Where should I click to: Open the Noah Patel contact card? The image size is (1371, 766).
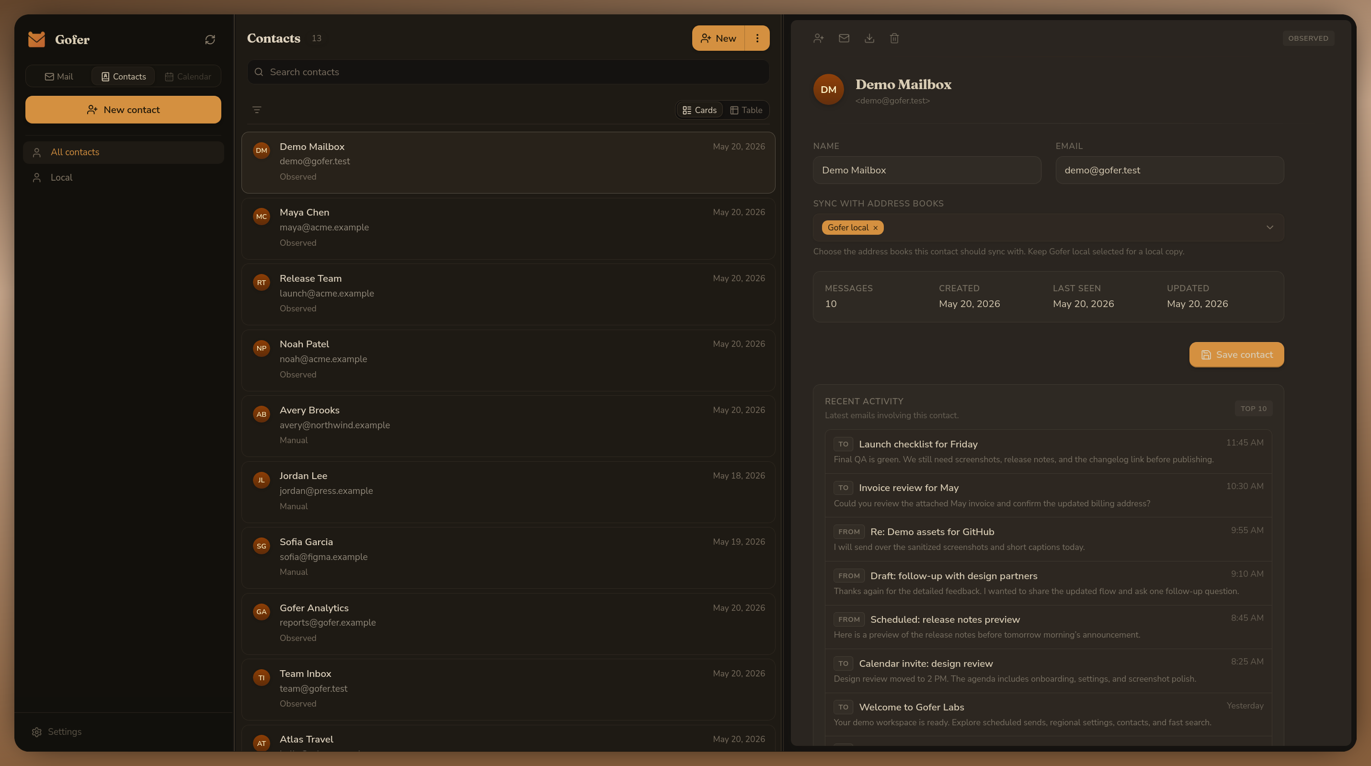(508, 360)
